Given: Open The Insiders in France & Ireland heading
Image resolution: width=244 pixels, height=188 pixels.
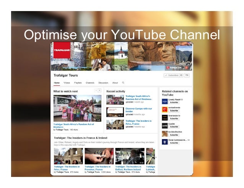Looking at the screenshot, I should tap(80, 138).
